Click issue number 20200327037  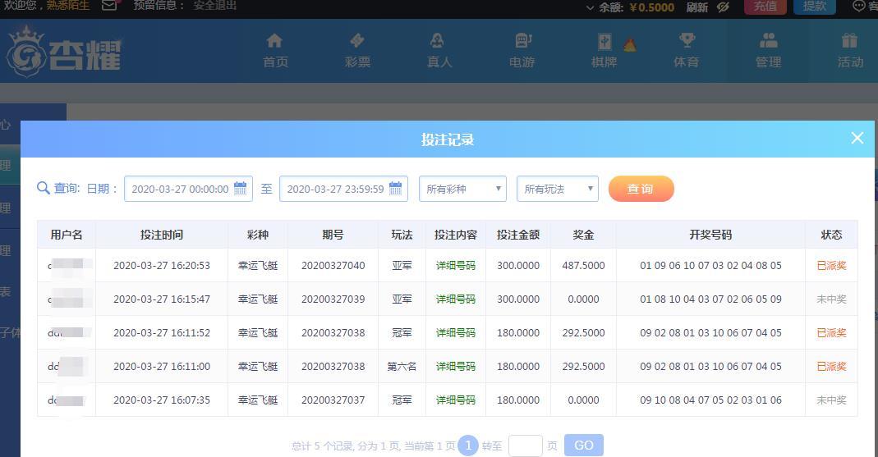333,400
